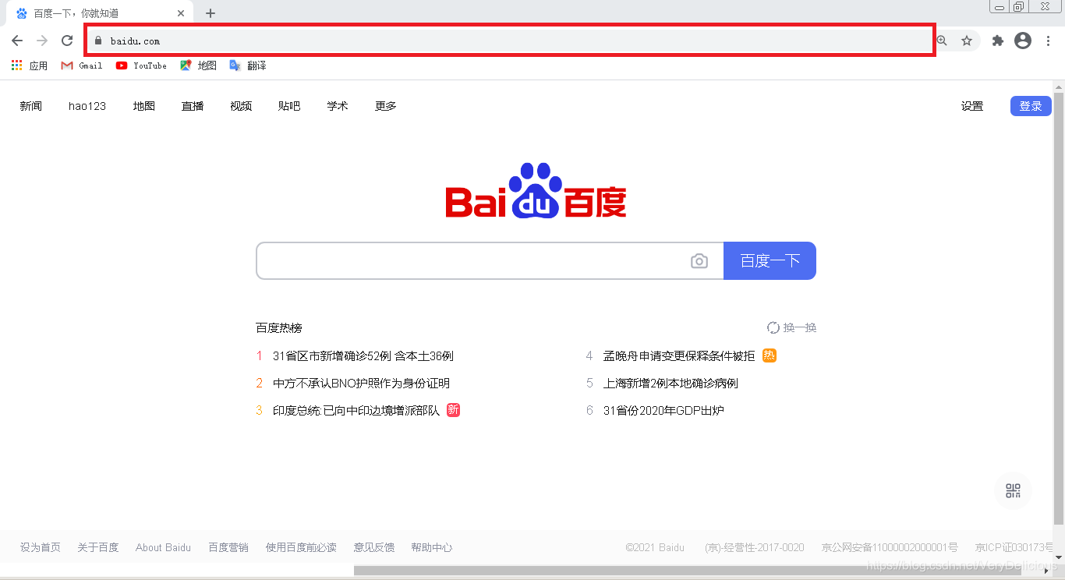Click the 设为首页 footer link
Screen dimensions: 1065x580
click(x=41, y=547)
